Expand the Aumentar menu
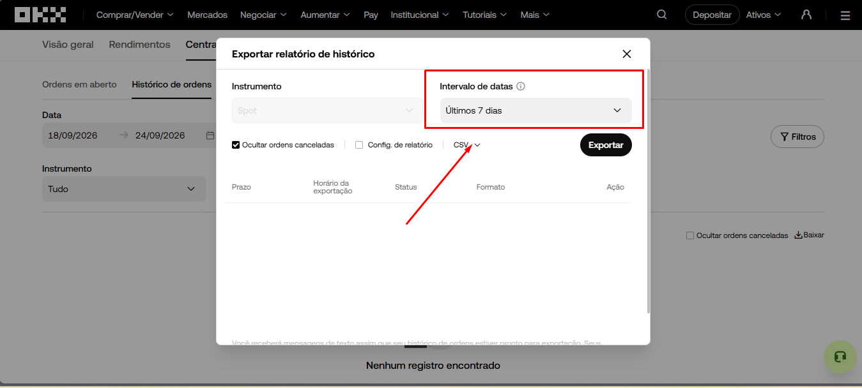862x388 pixels. pyautogui.click(x=325, y=15)
